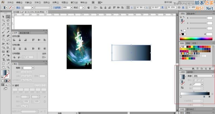The height and width of the screenshot is (114, 215).
Task: Select the Blend tool
Action: click(8, 55)
